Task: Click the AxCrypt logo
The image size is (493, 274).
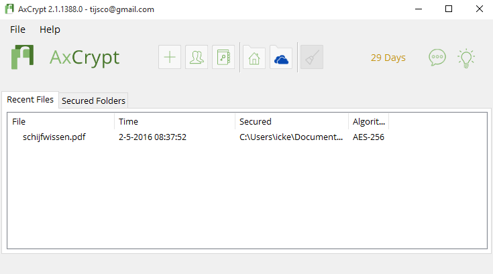Action: 65,58
